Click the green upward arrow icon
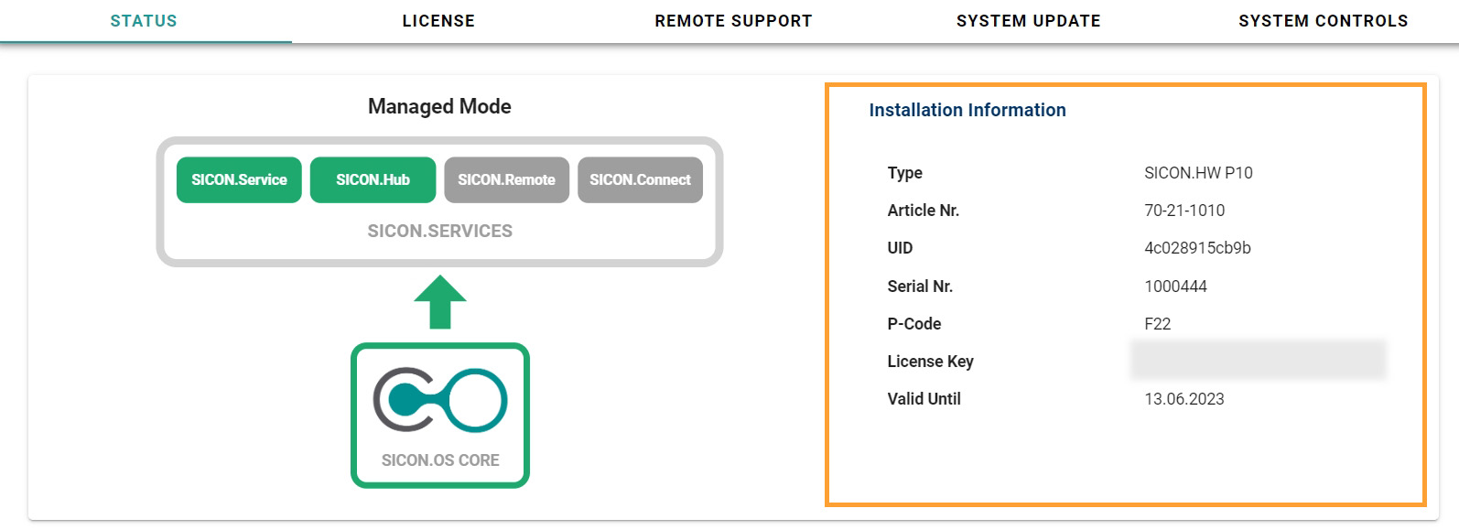The image size is (1459, 530). pyautogui.click(x=440, y=302)
